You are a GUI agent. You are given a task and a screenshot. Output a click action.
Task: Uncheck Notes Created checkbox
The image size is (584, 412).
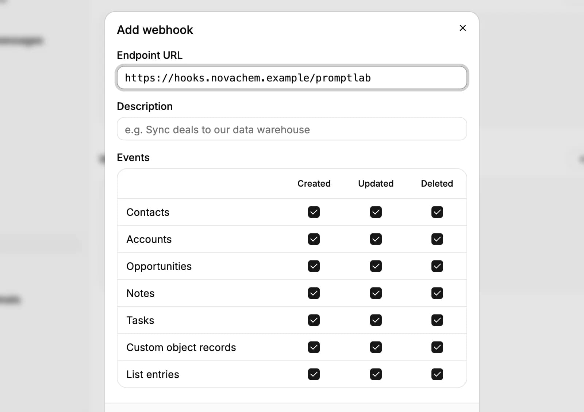(314, 293)
